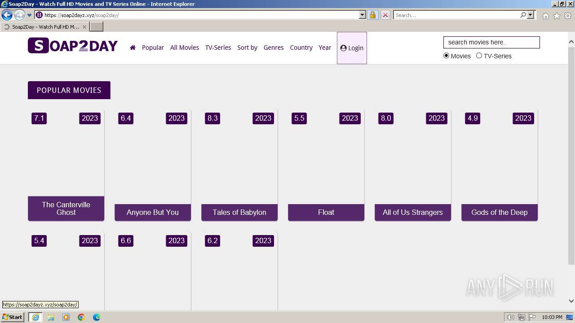Click the security lock icon

coord(372,15)
